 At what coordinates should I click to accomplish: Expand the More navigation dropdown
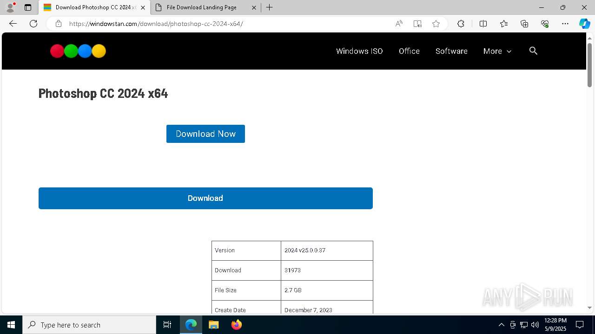click(497, 51)
